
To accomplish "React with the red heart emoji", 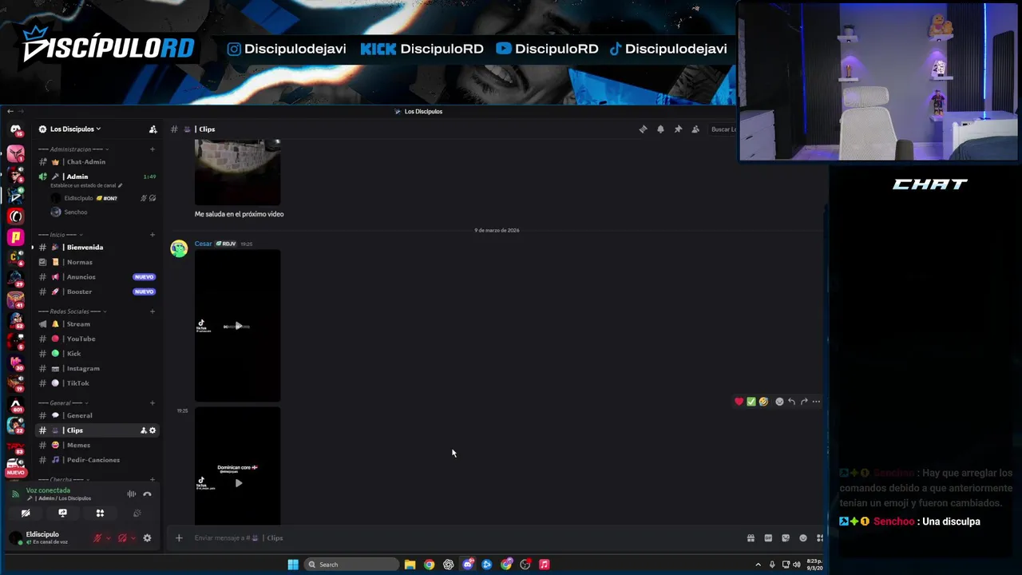I will coord(739,402).
